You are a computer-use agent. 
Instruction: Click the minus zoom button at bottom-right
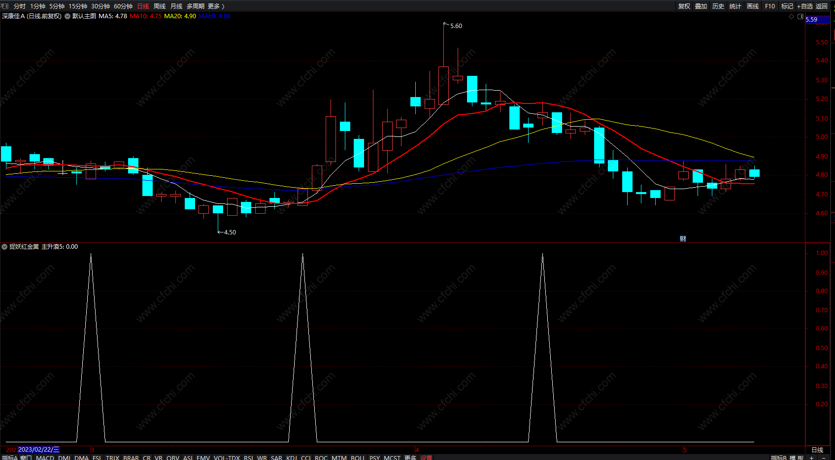pyautogui.click(x=824, y=458)
